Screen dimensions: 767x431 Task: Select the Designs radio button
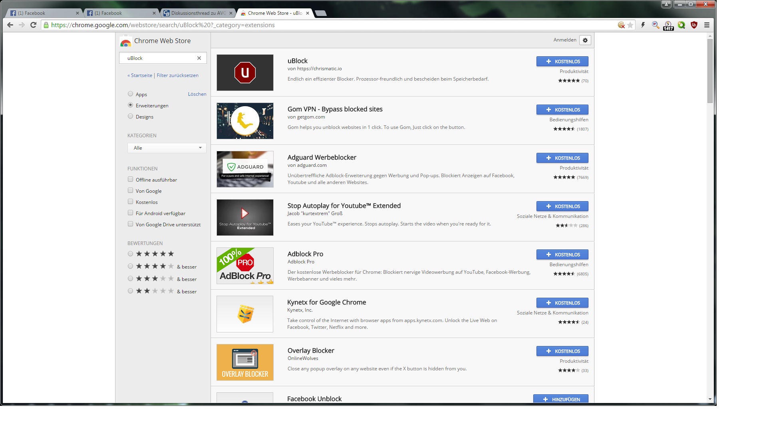pyautogui.click(x=130, y=117)
